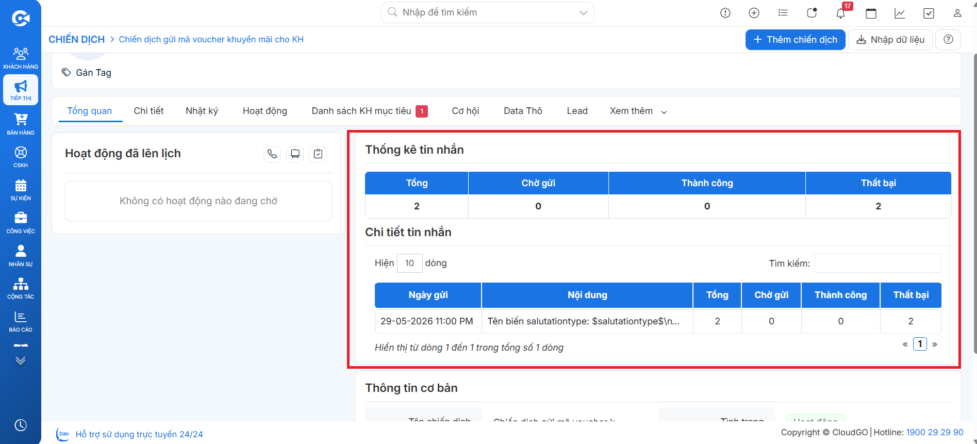Expand the Xem thêm tabs dropdown
This screenshot has height=444, width=977.
click(x=638, y=111)
